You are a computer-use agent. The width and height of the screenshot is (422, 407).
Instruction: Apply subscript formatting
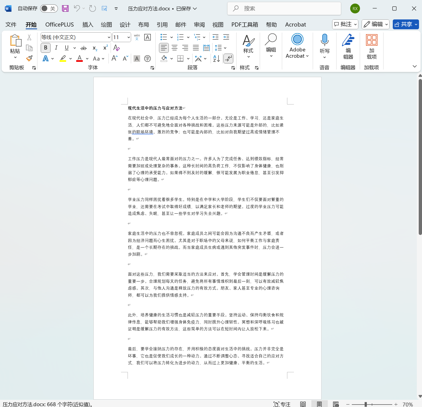tap(94, 48)
